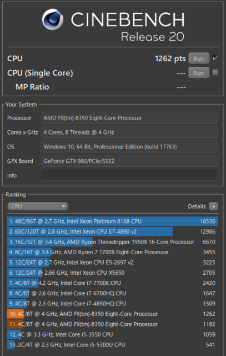Open the CPU ranking dropdown
This screenshot has width=226, height=356.
pyautogui.click(x=38, y=206)
